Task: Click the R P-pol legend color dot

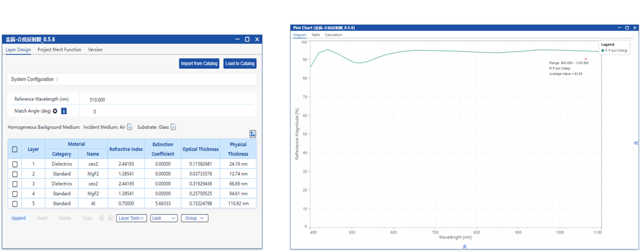Action: 603,50
